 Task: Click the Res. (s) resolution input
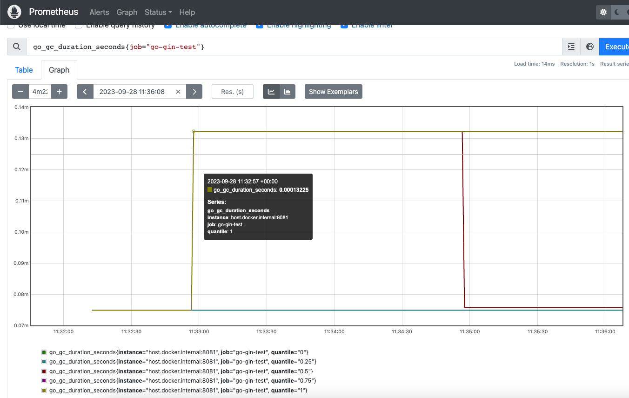[233, 92]
